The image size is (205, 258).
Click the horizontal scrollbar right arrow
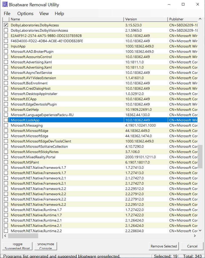pyautogui.click(x=195, y=236)
